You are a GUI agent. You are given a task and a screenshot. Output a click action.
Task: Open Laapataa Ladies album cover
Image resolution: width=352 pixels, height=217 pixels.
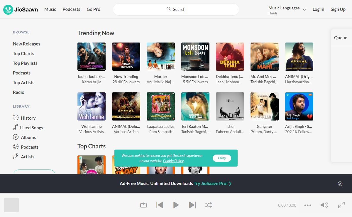[161, 106]
